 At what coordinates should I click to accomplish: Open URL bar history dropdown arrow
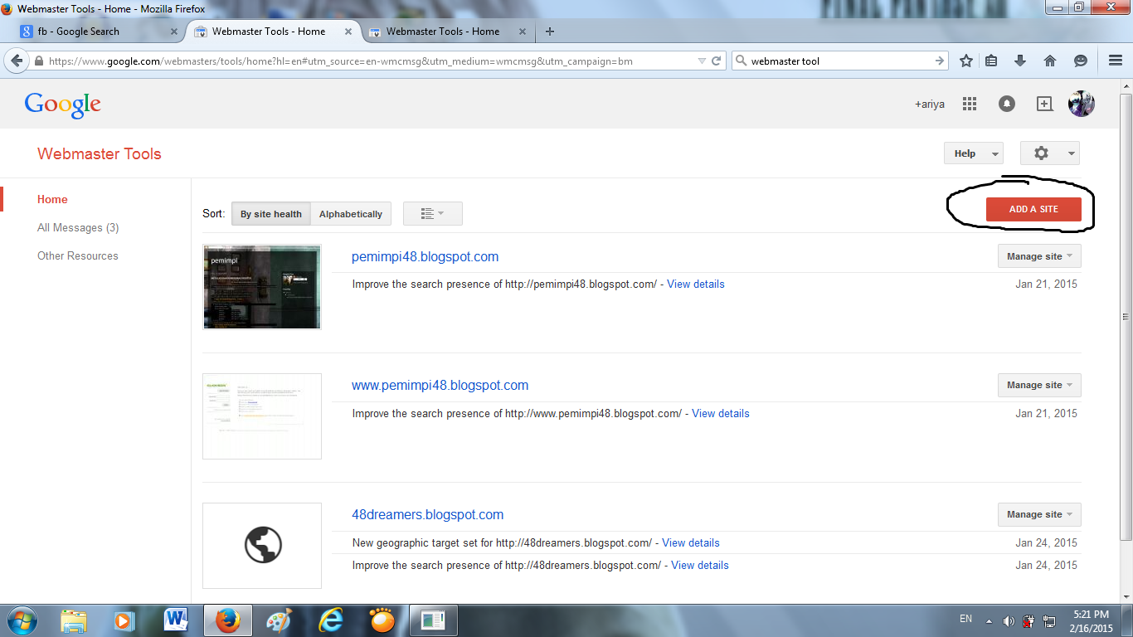coord(702,61)
